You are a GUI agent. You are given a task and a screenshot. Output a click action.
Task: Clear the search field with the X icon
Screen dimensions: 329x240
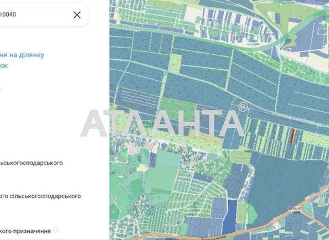77,15
